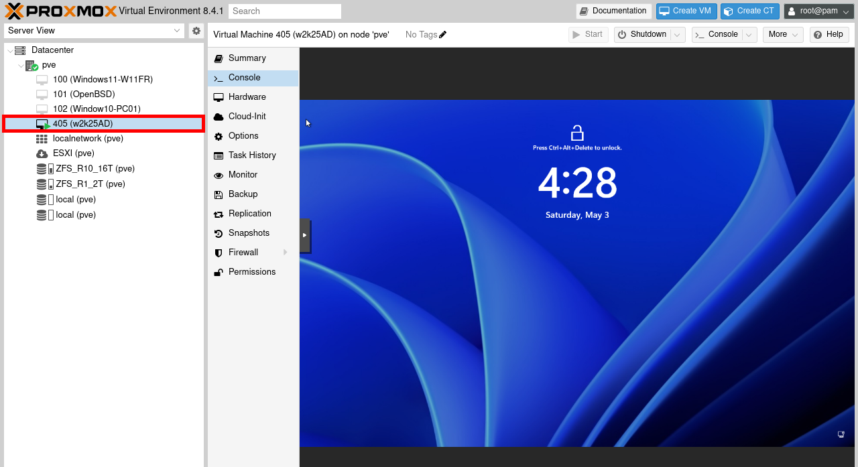Open the Replication panel icon
858x467 pixels.
(219, 213)
